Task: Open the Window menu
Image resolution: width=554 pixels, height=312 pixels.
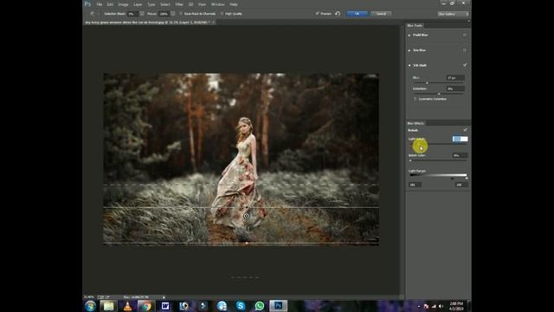Action: 217,4
